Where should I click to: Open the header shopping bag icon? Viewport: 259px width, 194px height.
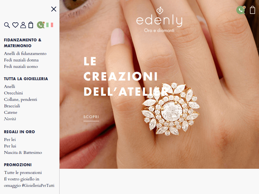click(253, 10)
